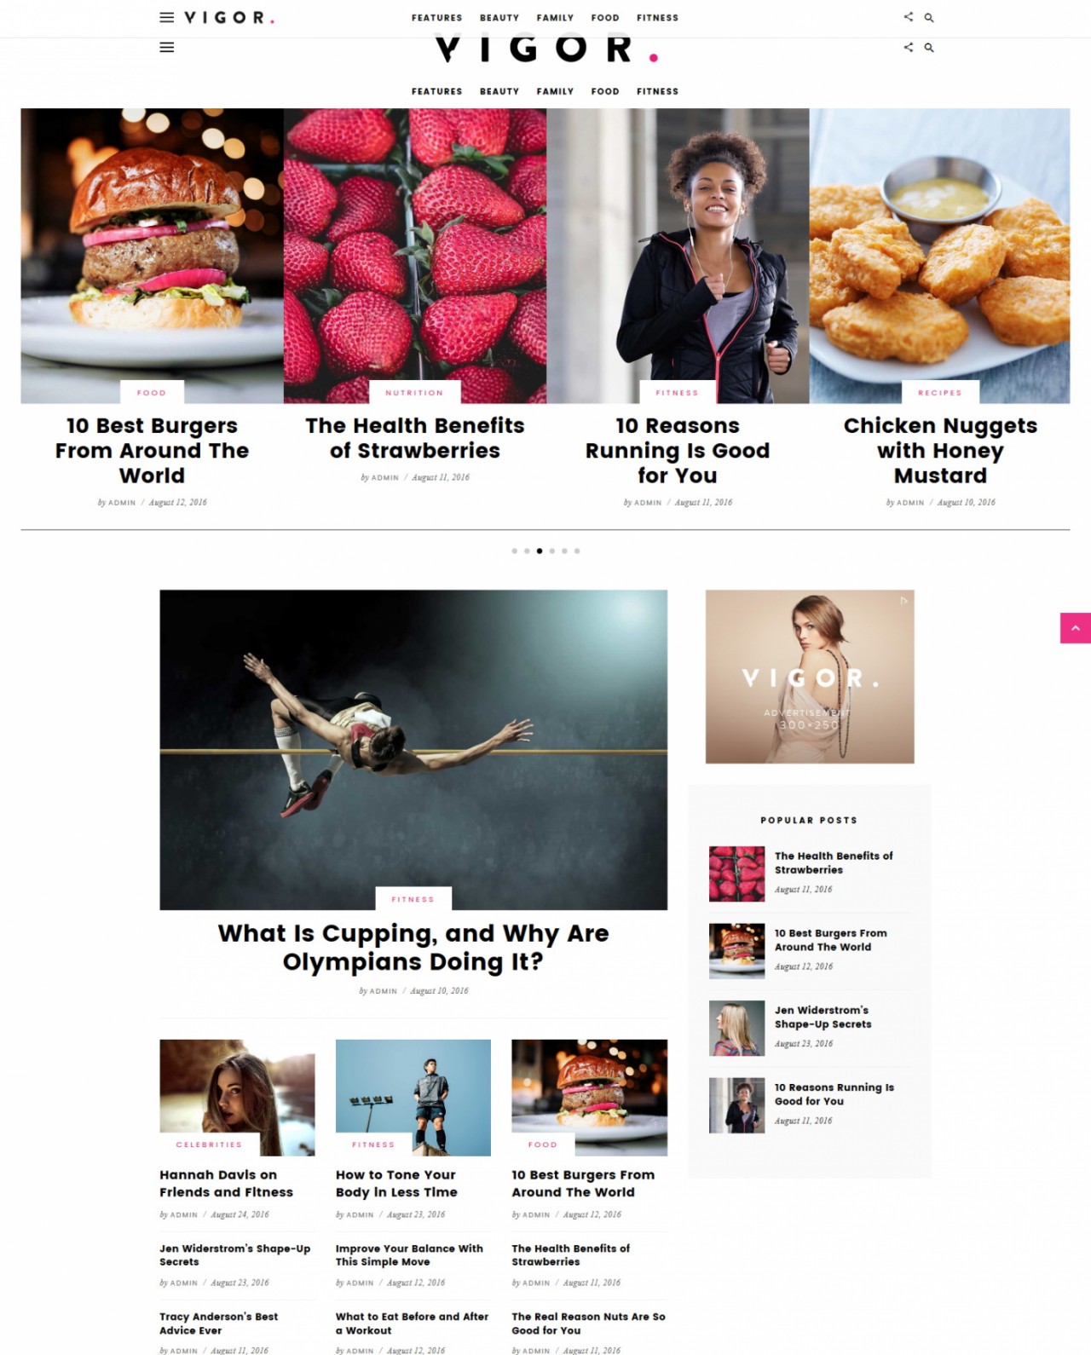Image resolution: width=1091 pixels, height=1355 pixels.
Task: Open FEATURES in the top sticky menu
Action: (x=437, y=17)
